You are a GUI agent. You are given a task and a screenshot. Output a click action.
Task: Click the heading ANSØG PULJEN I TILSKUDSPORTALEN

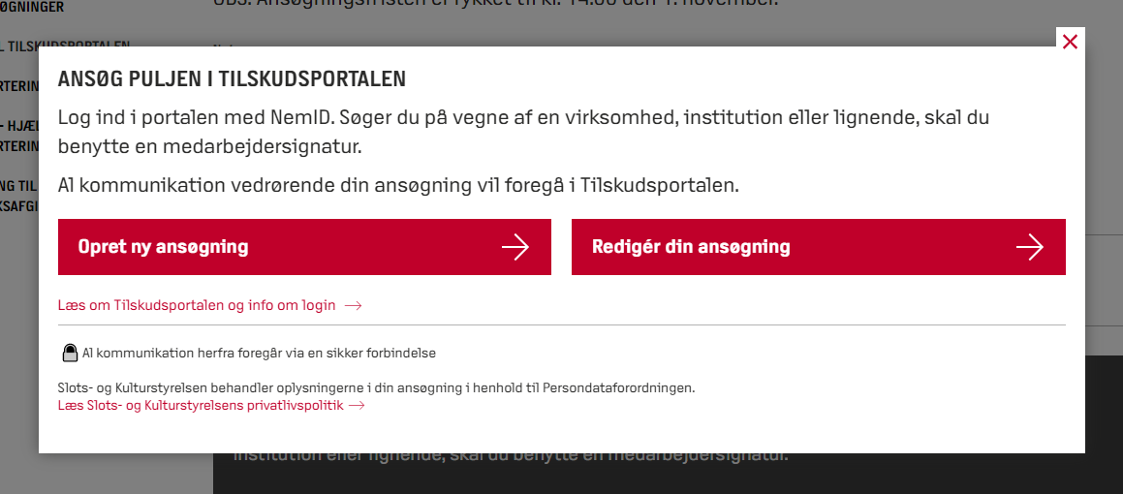232,78
